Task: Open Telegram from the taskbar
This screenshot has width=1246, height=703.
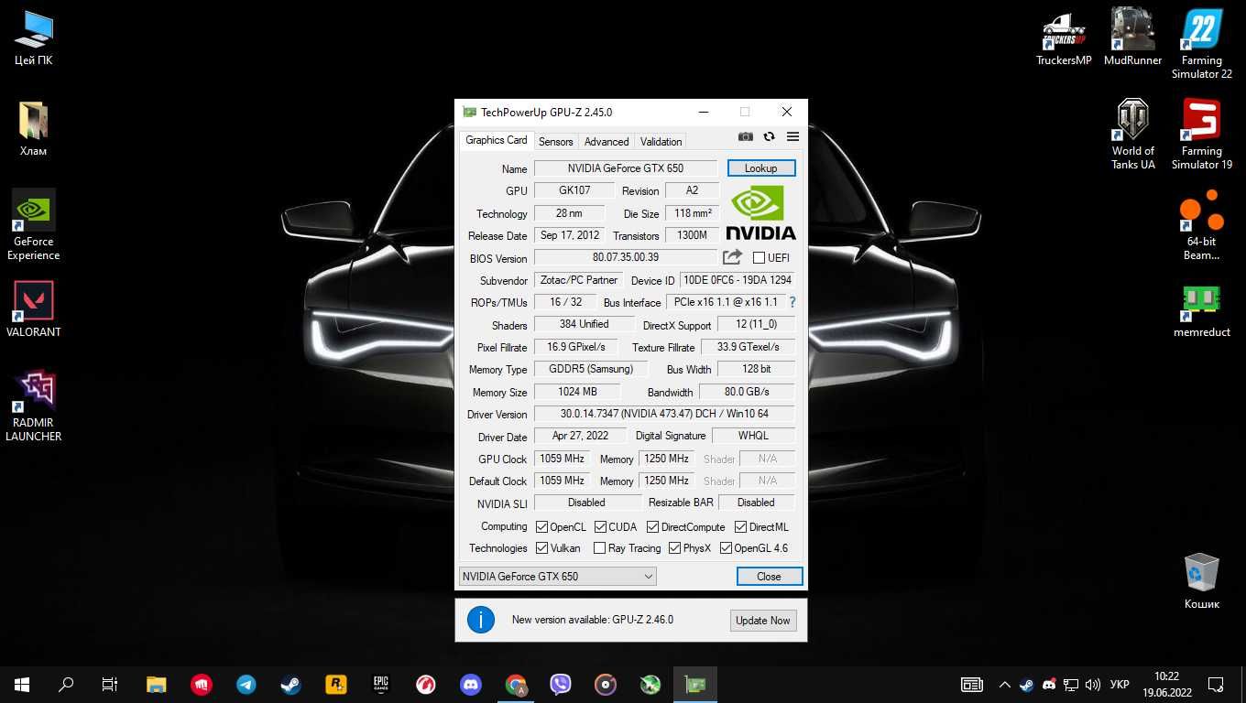Action: [x=246, y=684]
